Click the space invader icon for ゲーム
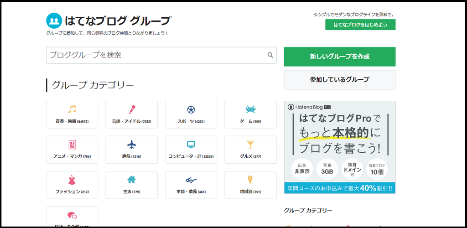467x228 pixels. [x=250, y=109]
